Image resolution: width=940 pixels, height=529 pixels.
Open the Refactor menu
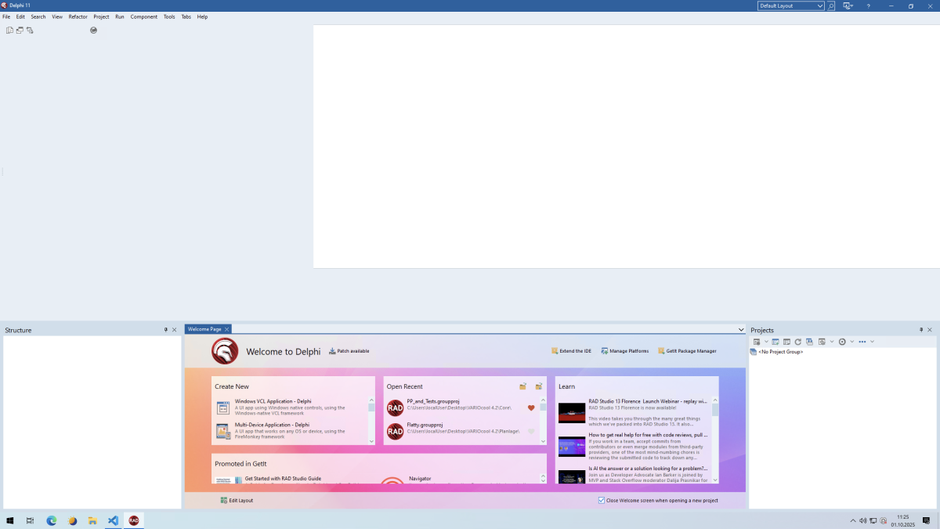[78, 16]
